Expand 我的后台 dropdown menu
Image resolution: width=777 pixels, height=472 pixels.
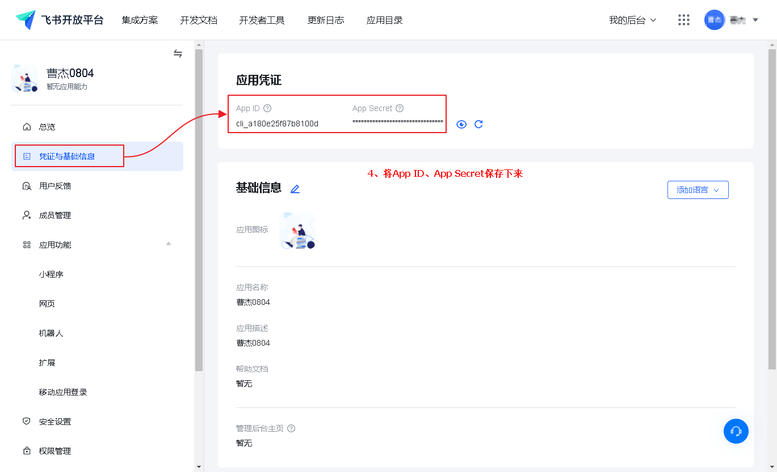click(632, 20)
